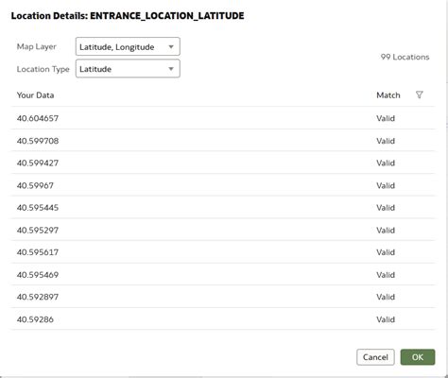This screenshot has height=378, width=448.
Task: Click the Location Type label
Action: click(x=43, y=69)
